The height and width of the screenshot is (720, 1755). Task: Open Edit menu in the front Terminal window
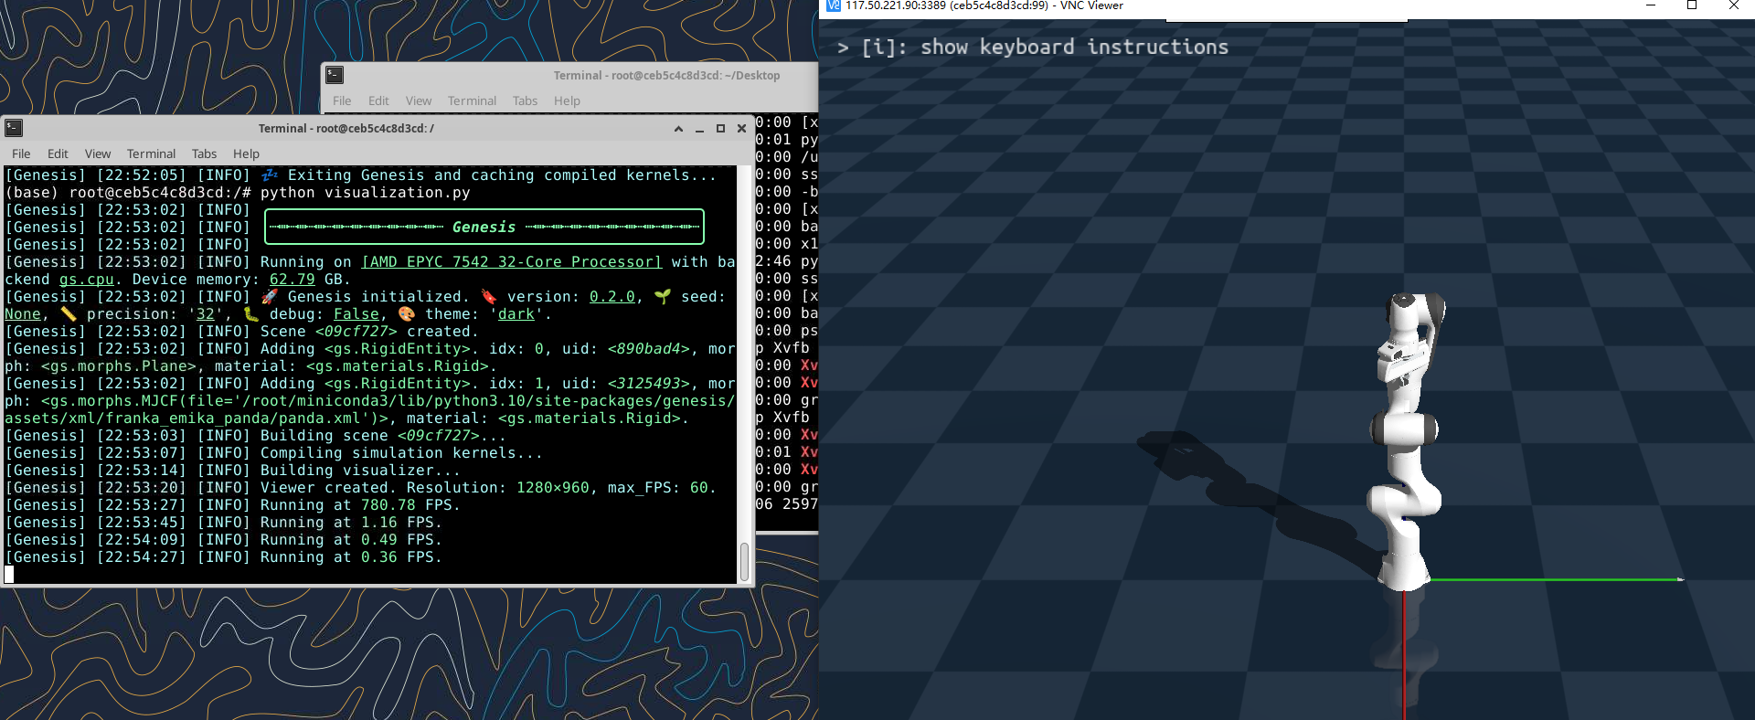tap(58, 154)
